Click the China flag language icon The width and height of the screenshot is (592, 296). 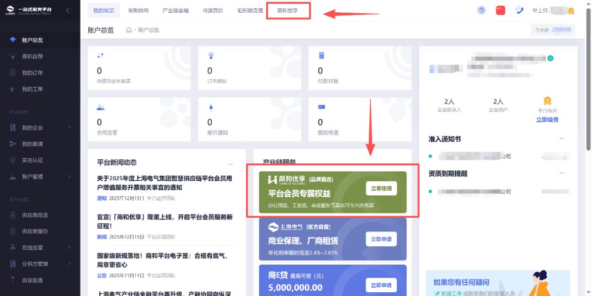500,10
